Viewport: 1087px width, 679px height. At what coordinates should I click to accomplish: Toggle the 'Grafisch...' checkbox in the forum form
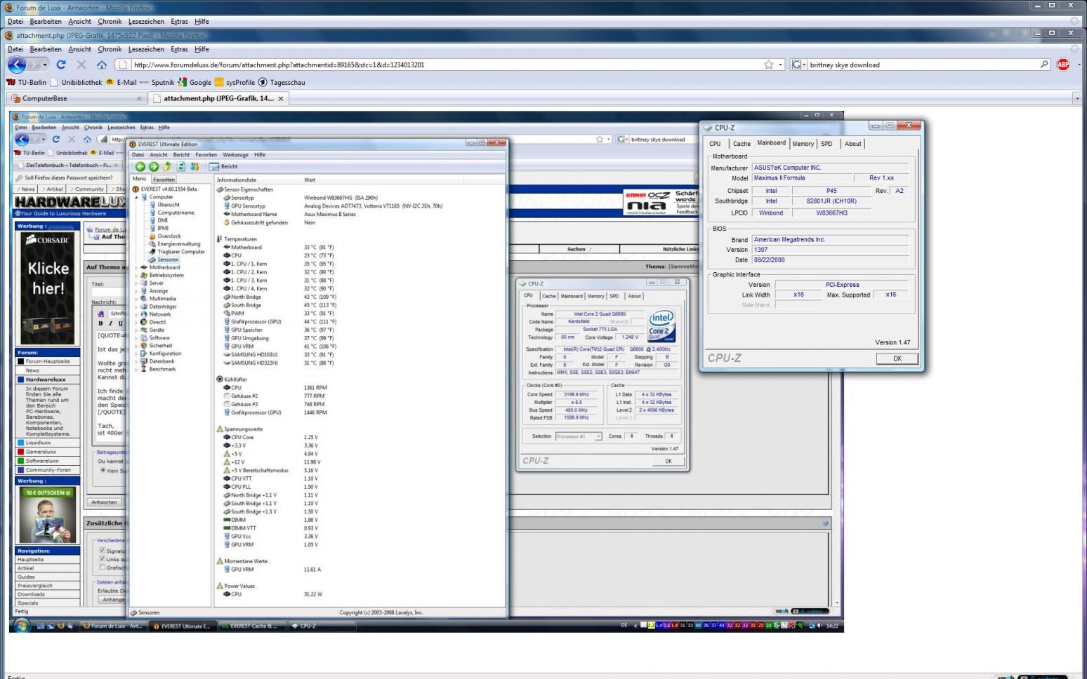(x=103, y=567)
